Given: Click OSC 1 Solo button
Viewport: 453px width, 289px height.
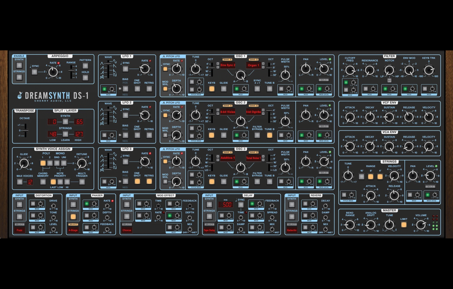Looking at the screenshot, I should 323,80.
